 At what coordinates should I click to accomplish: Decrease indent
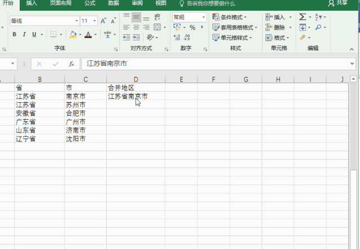[126, 37]
